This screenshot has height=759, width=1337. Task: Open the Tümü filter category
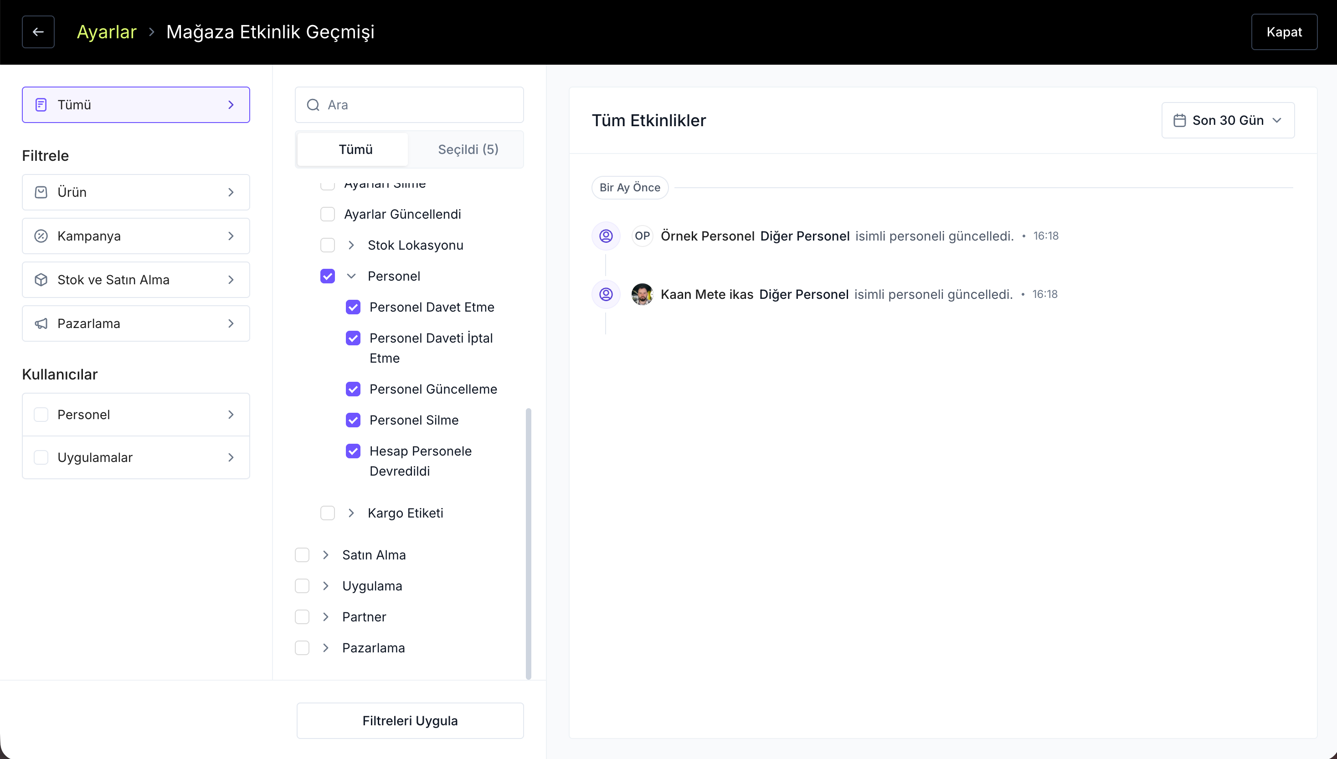pyautogui.click(x=136, y=105)
